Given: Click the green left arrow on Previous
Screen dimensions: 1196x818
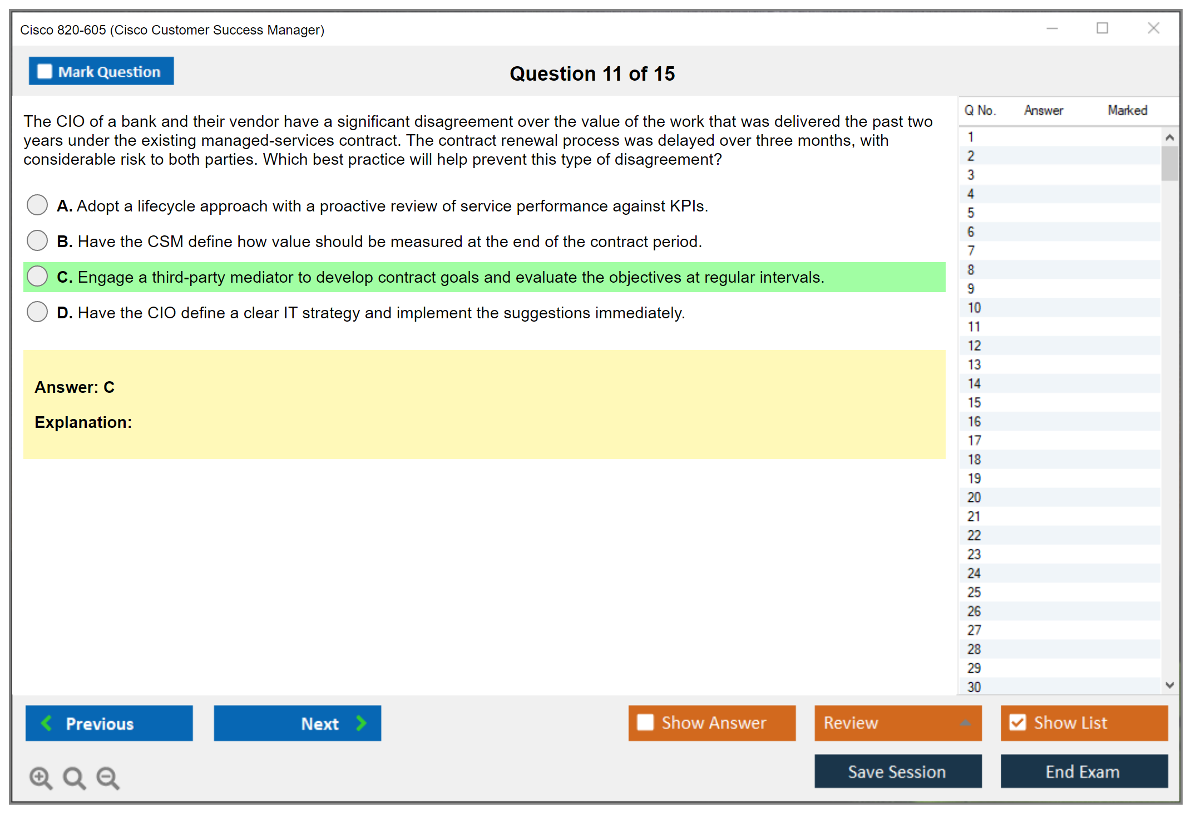Looking at the screenshot, I should point(47,723).
